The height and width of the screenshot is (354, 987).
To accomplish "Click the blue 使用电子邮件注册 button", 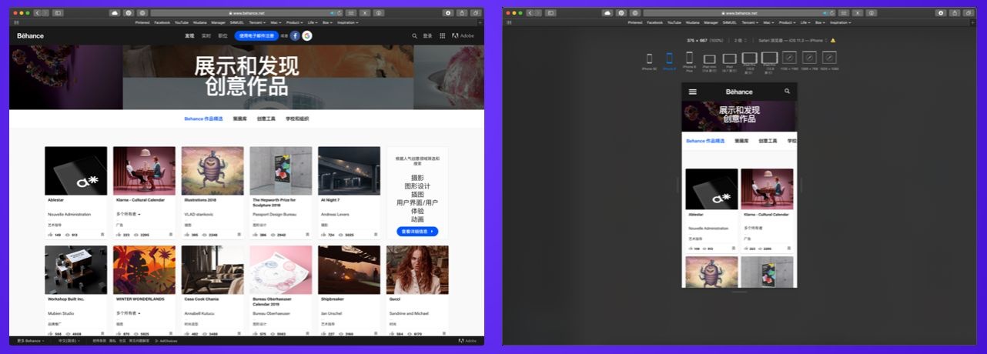I will pyautogui.click(x=257, y=35).
